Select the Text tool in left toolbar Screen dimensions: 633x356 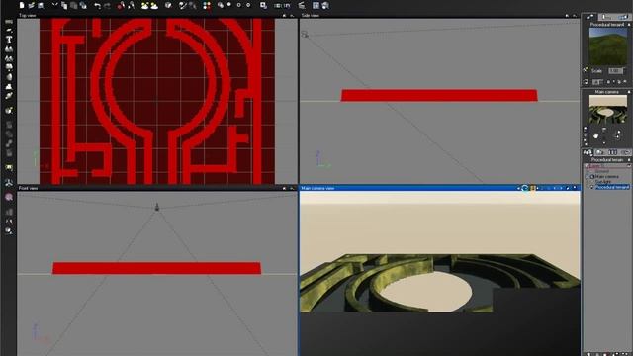coord(9,40)
